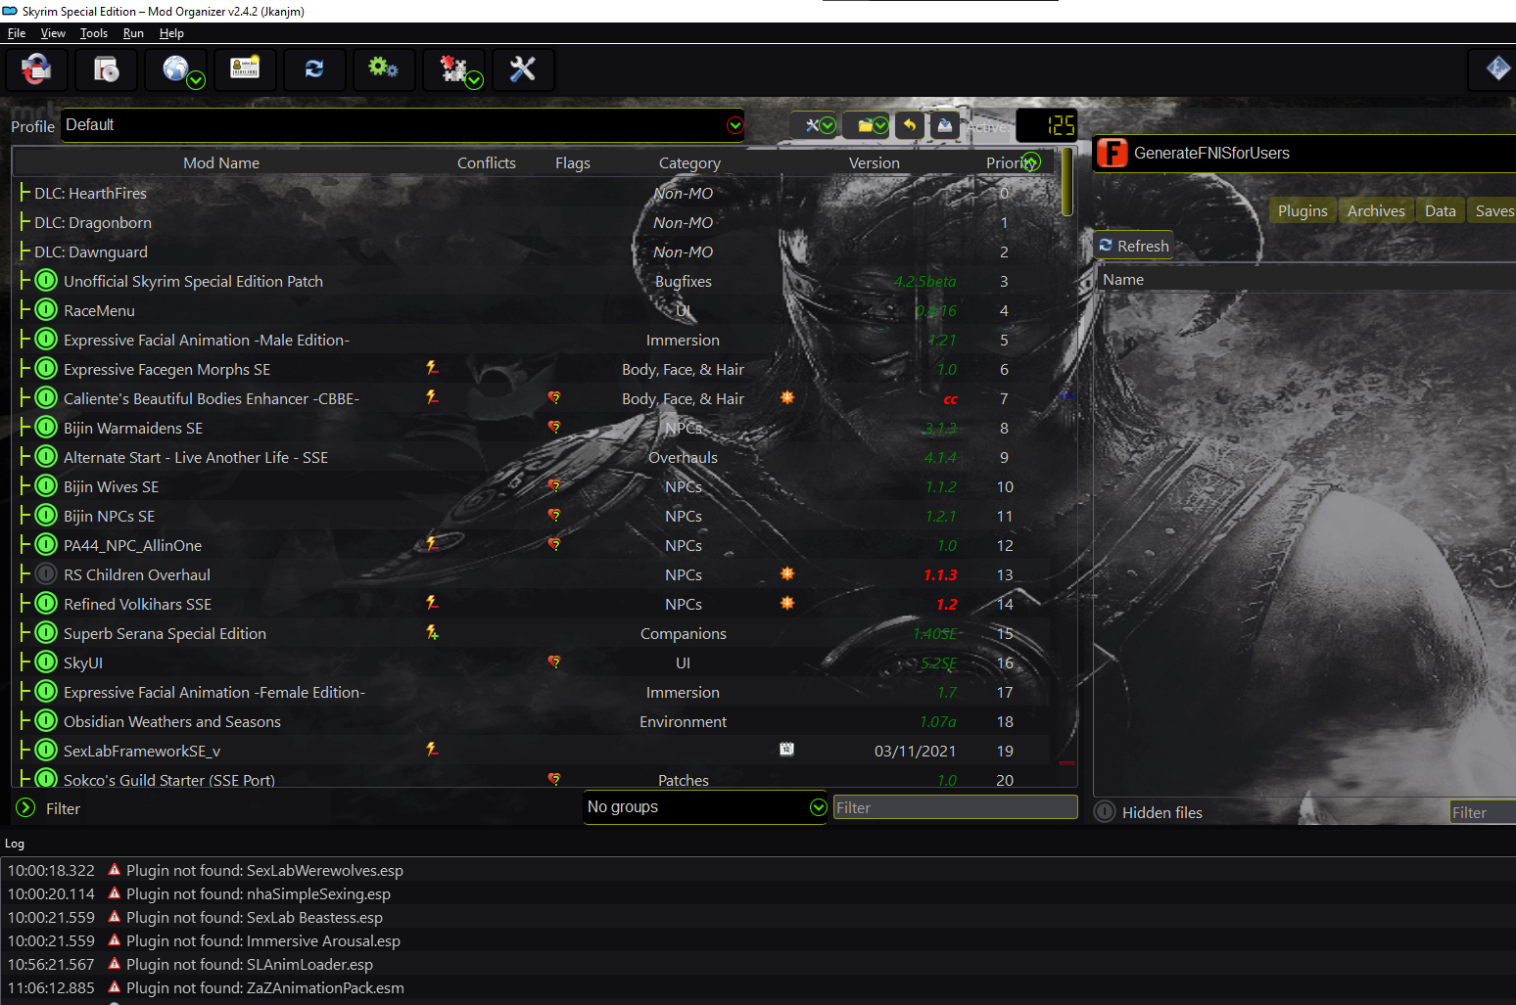
Task: Click the Refresh button in Data pane
Action: pos(1134,246)
